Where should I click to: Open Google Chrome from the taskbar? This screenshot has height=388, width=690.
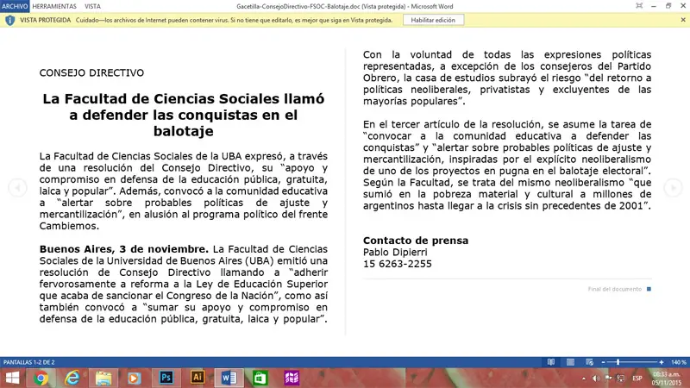(x=41, y=378)
